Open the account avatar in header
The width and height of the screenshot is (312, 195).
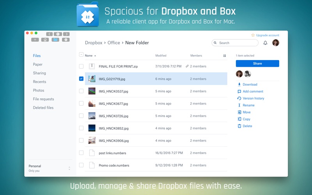pyautogui.click(x=276, y=43)
